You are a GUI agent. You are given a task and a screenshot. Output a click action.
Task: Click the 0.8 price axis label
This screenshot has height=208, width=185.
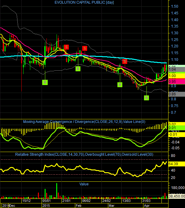pos(173,99)
